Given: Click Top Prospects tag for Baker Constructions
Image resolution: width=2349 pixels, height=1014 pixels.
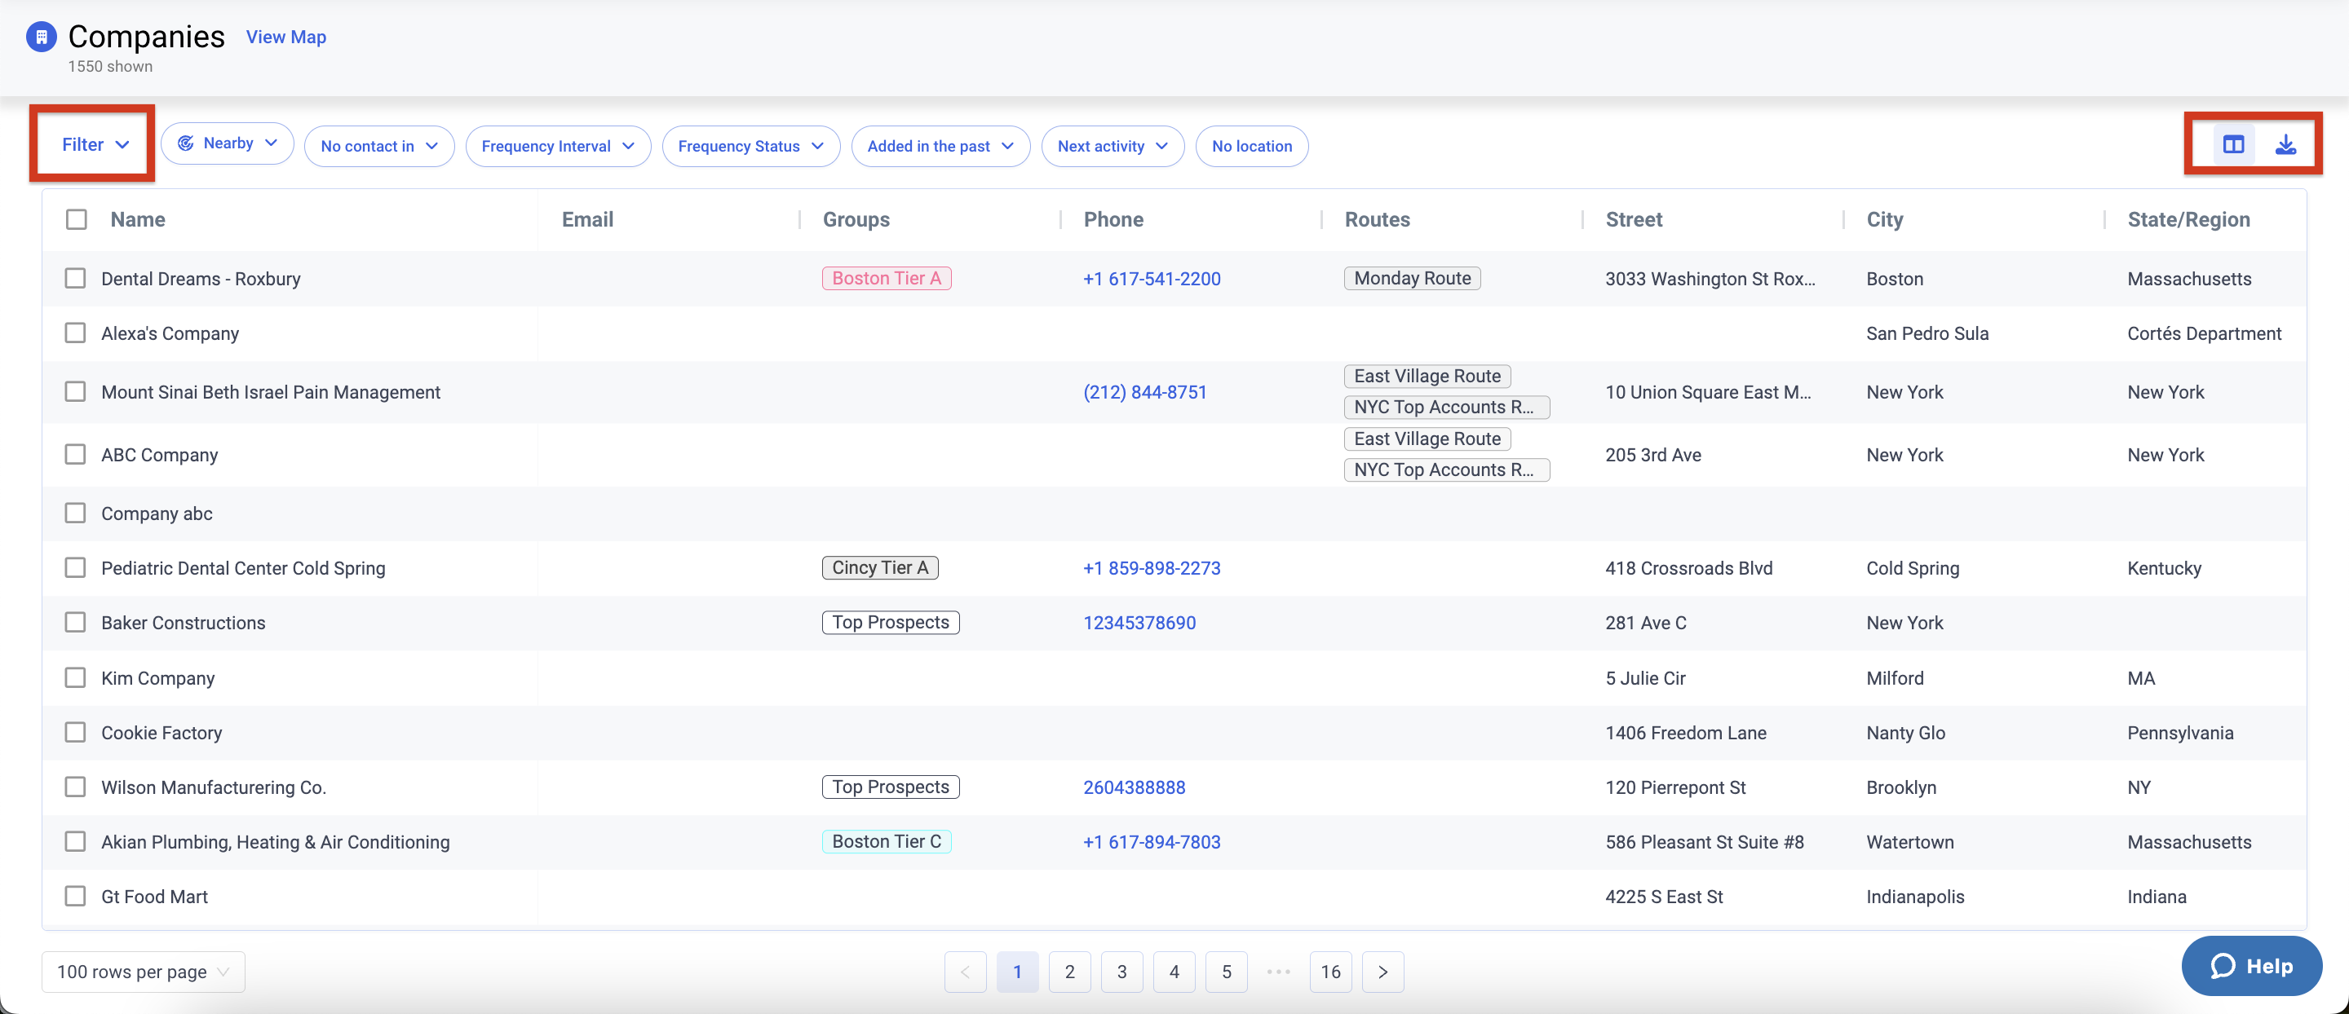Looking at the screenshot, I should pyautogui.click(x=891, y=622).
